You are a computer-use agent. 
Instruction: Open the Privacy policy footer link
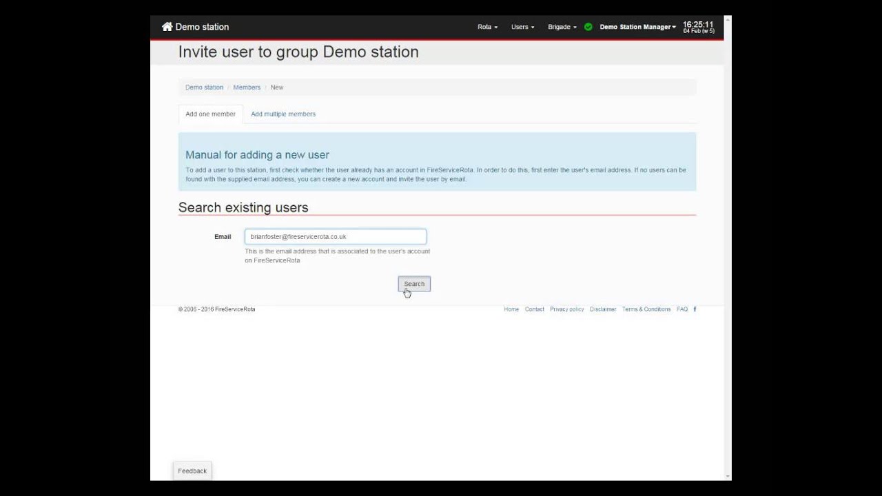pos(567,309)
